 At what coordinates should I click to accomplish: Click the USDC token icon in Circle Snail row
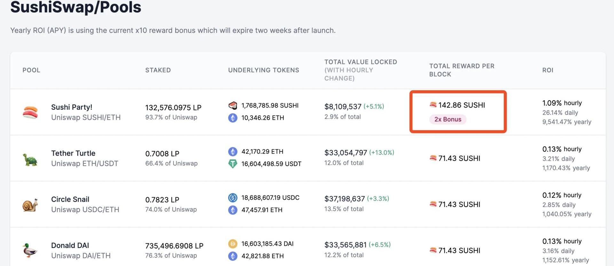click(233, 198)
